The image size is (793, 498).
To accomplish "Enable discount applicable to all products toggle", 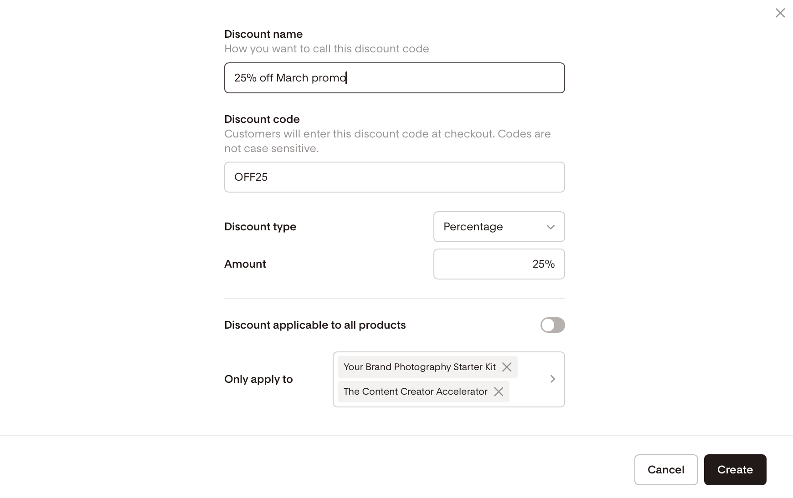I will [552, 325].
